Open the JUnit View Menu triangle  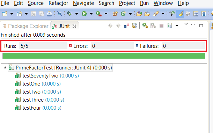click(x=186, y=24)
